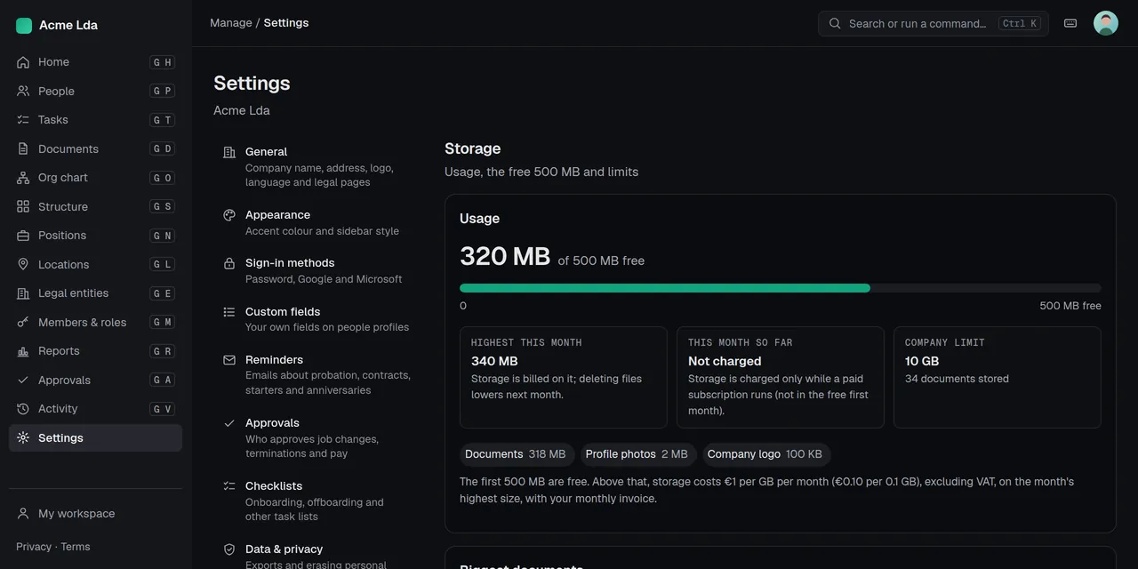Open My workspace
This screenshot has width=1138, height=569.
95,514
